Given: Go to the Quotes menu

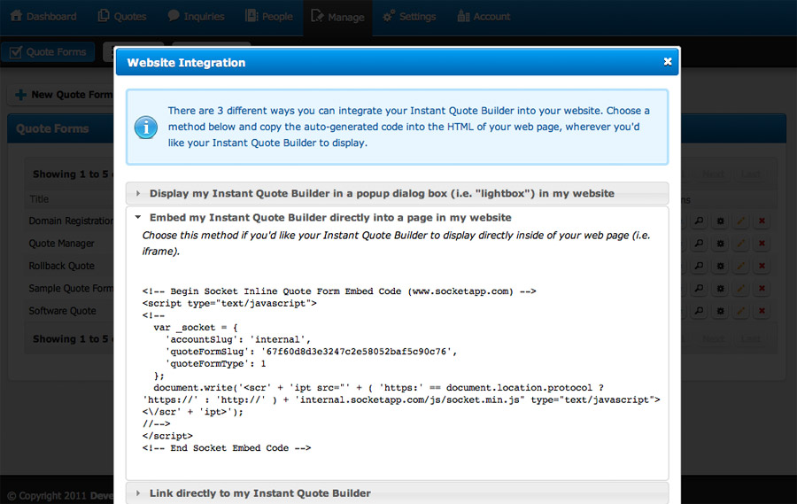Looking at the screenshot, I should point(122,16).
